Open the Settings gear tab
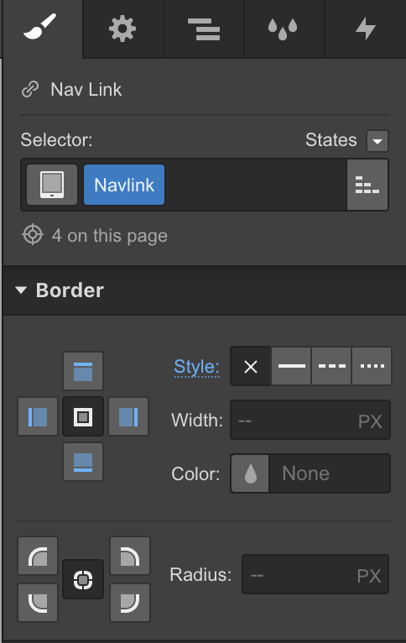Image resolution: width=406 pixels, height=643 pixels. tap(122, 29)
